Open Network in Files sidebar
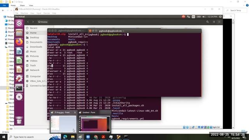 click(35, 70)
